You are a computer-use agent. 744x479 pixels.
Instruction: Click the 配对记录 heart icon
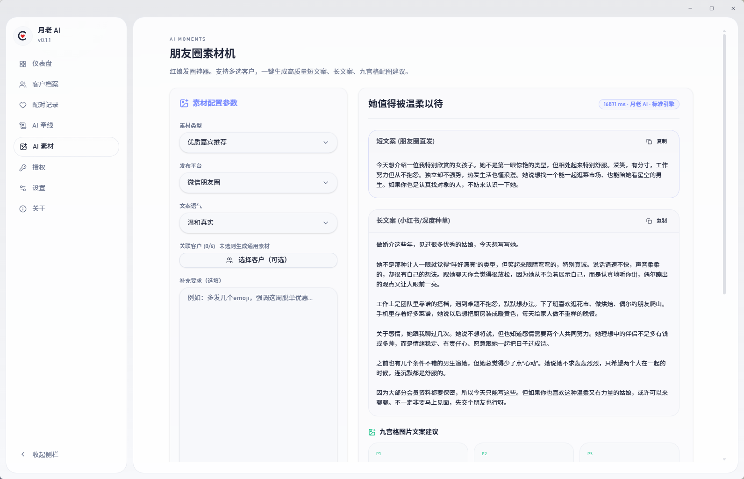pyautogui.click(x=23, y=105)
